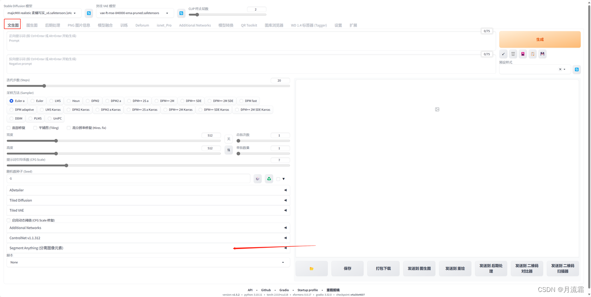
Task: Swap width and height with the arrows button
Action: 229,150
